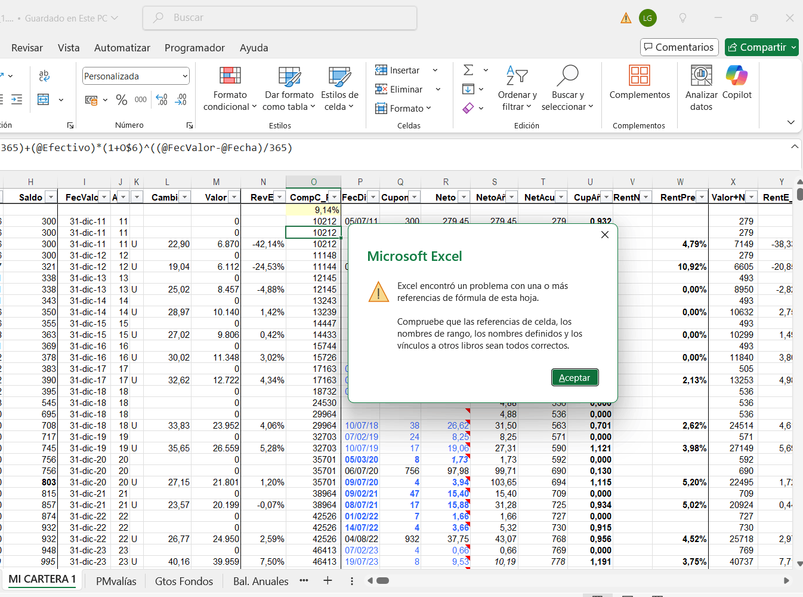Viewport: 803px width, 597px height.
Task: Expand the formula bar
Action: point(794,147)
